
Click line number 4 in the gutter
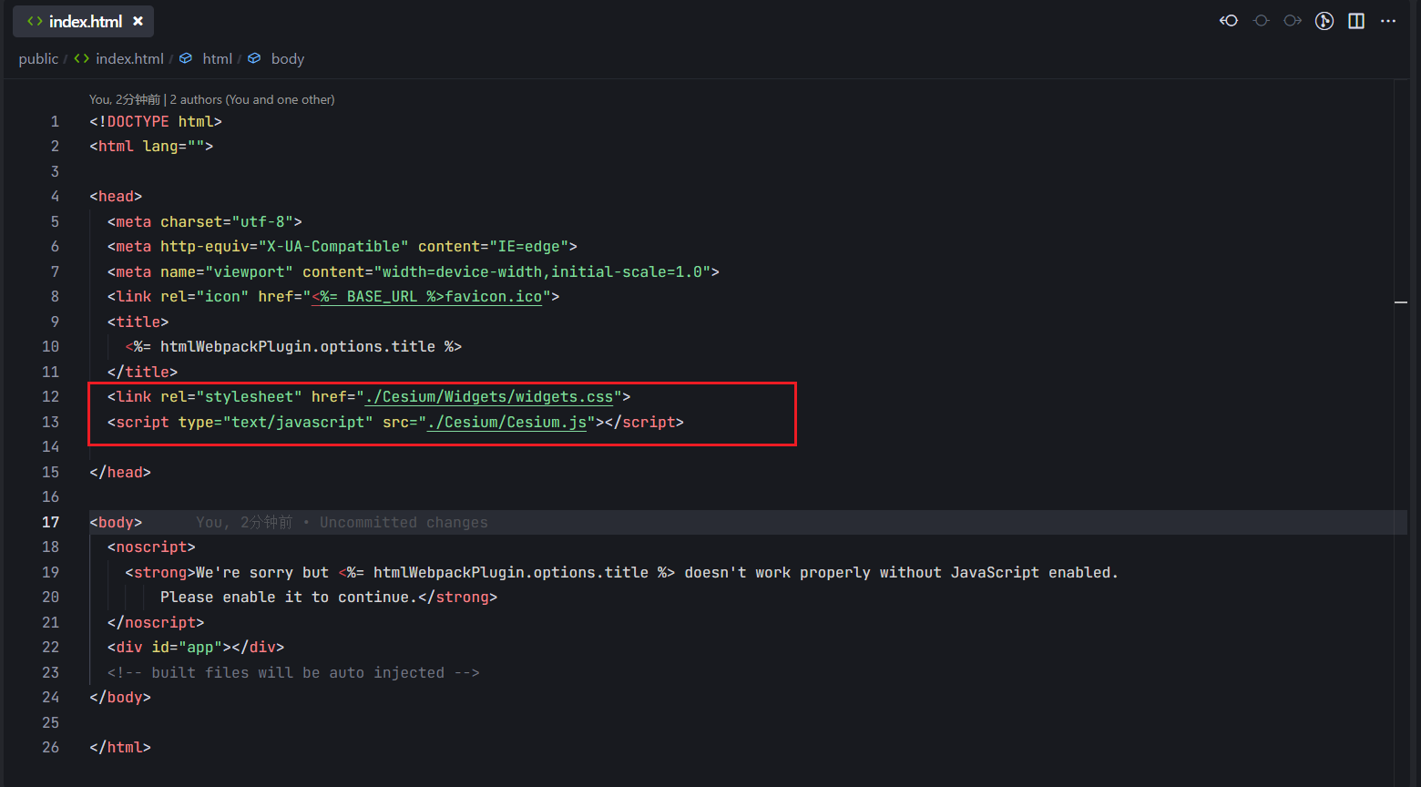(x=55, y=197)
